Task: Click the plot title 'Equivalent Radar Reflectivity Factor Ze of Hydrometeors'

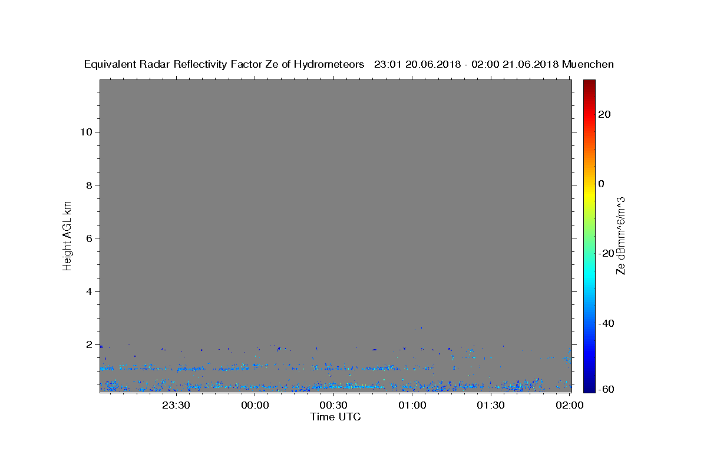Action: 224,64
